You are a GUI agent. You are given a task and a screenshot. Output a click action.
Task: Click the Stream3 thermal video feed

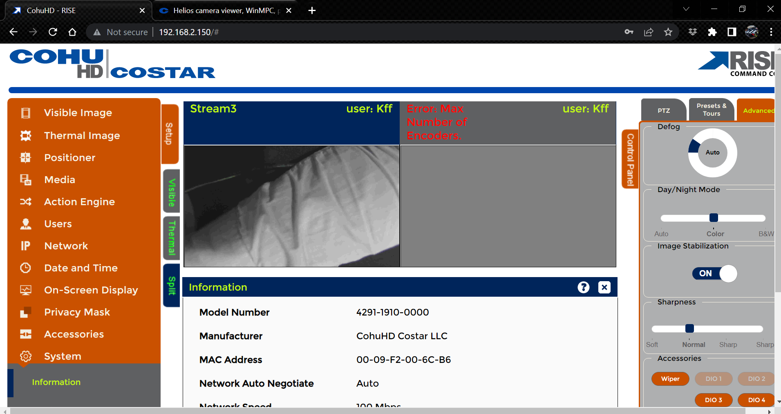[x=292, y=206]
